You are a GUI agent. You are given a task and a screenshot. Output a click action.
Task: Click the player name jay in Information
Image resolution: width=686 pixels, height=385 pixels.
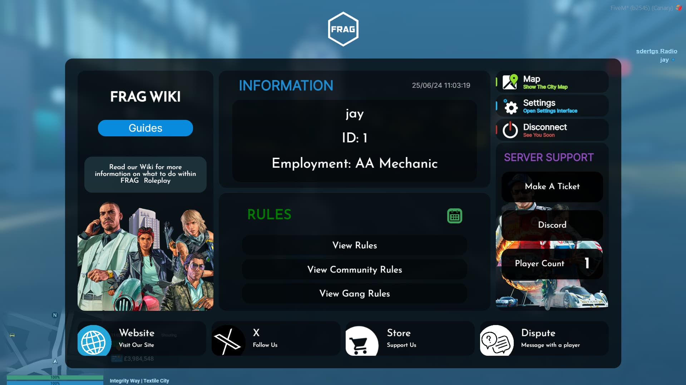click(x=355, y=114)
